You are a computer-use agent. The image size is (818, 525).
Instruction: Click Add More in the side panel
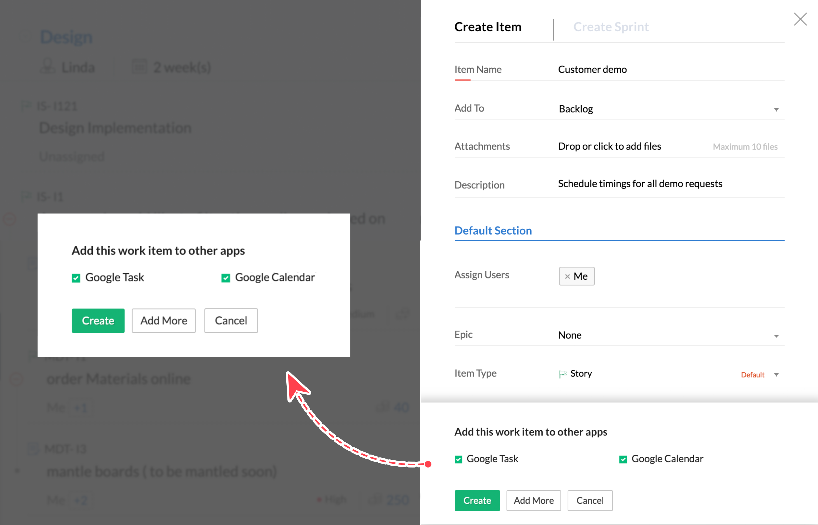click(534, 500)
